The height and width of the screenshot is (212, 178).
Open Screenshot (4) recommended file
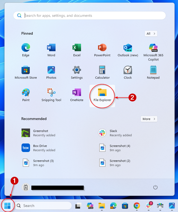(x=115, y=148)
